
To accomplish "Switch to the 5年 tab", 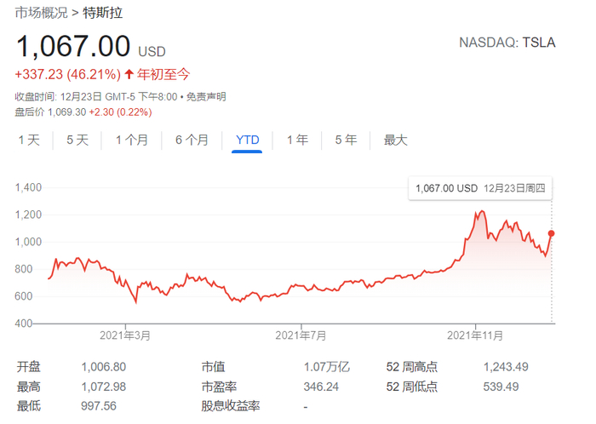I will [346, 140].
